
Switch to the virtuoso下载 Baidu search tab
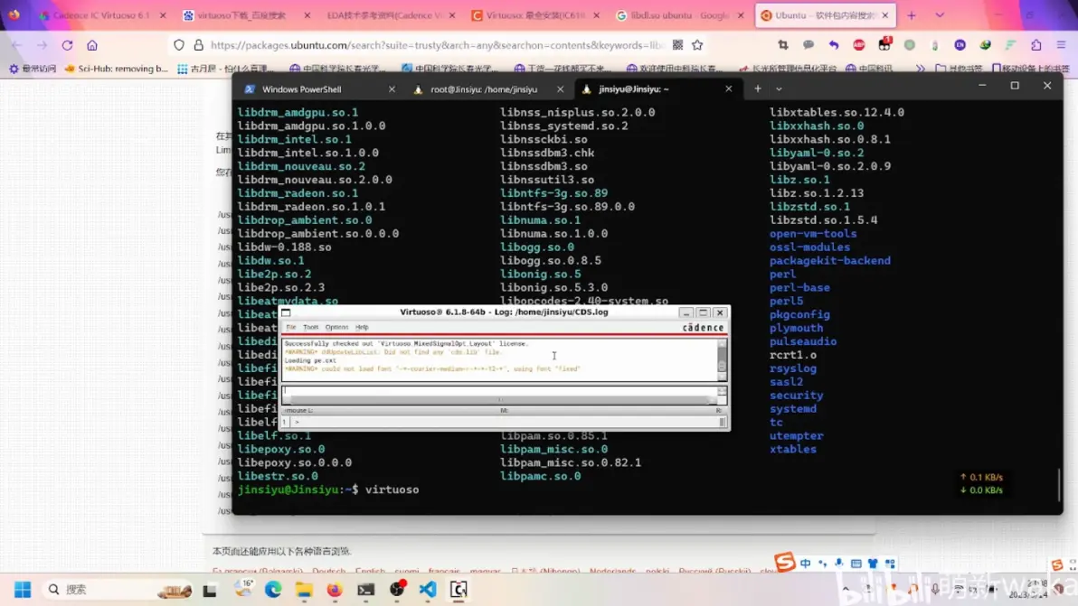[x=246, y=15]
